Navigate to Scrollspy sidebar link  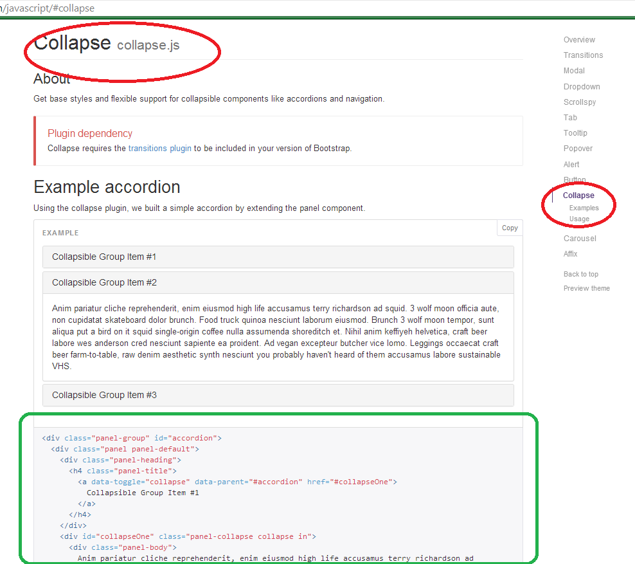[x=580, y=102]
